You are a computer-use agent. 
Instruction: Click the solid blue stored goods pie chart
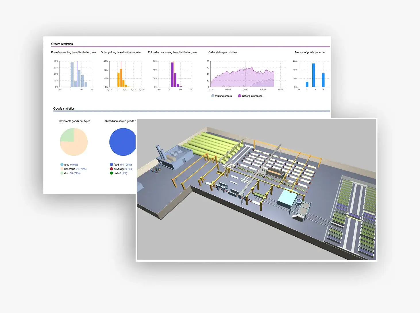tap(122, 142)
